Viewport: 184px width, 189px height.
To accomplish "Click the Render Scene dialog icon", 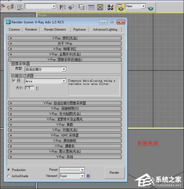I will 8,22.
